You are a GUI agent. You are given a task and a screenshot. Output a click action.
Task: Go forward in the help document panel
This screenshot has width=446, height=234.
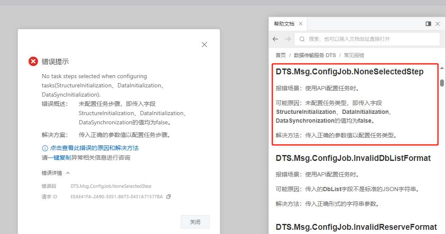click(x=288, y=39)
